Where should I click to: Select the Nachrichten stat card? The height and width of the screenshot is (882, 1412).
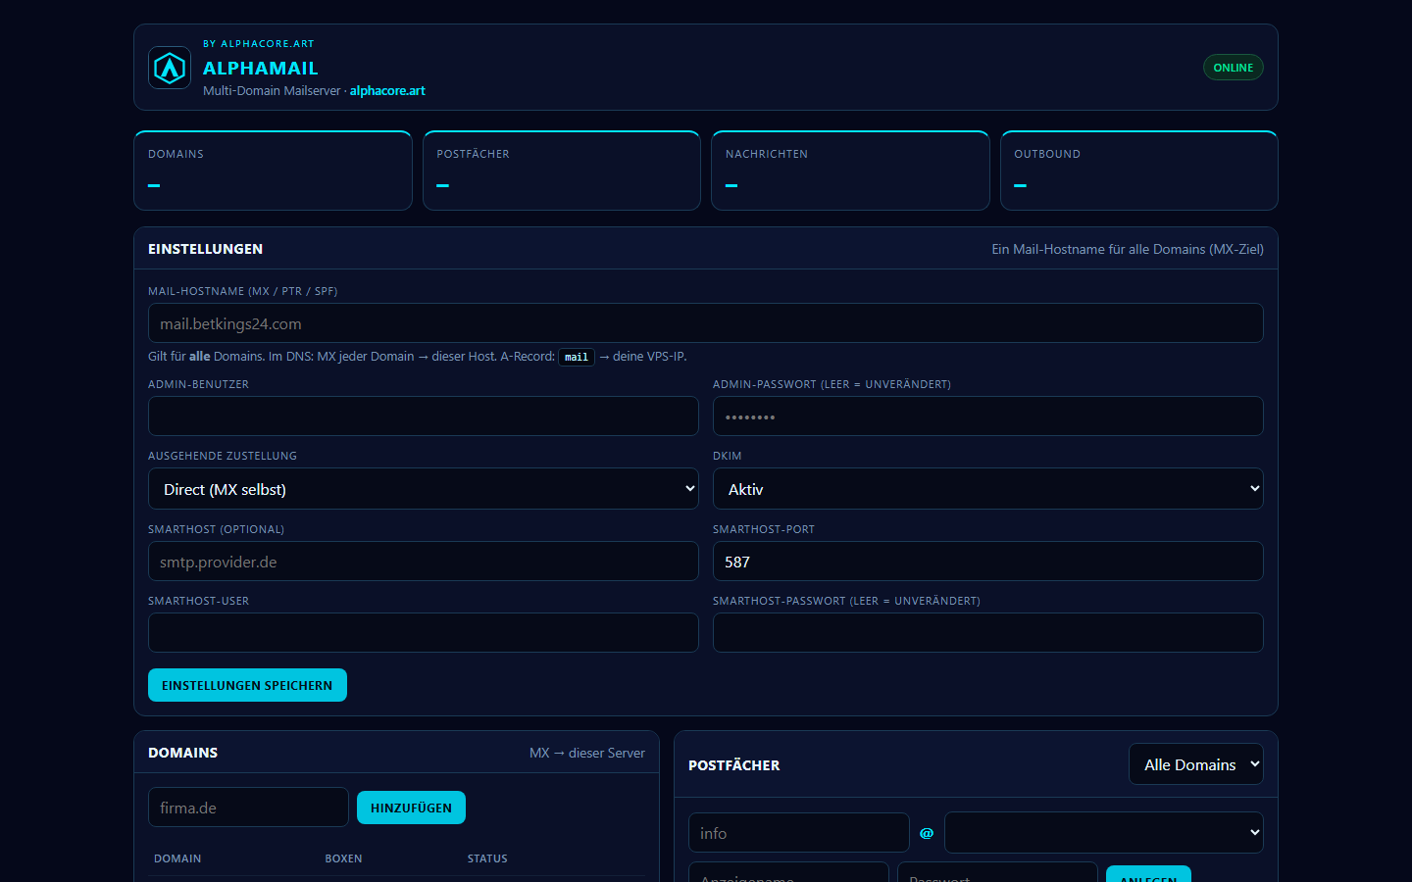coord(850,171)
